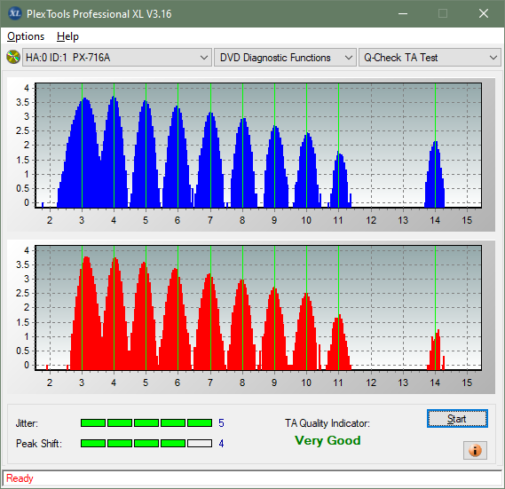Minimize the PlexTools window
Viewport: 505px width, 489px height.
[x=403, y=14]
